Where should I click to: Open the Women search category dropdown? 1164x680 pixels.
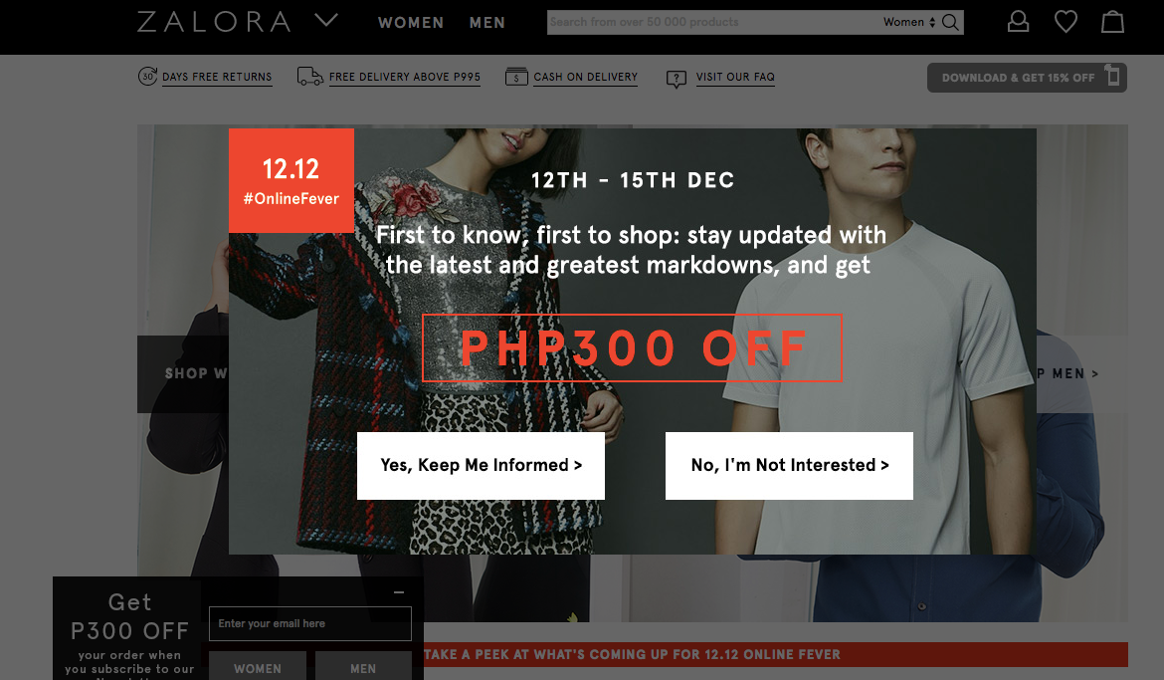click(x=908, y=22)
